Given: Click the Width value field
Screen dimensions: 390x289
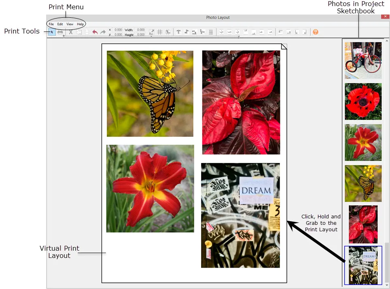Looking at the screenshot, I should [141, 30].
